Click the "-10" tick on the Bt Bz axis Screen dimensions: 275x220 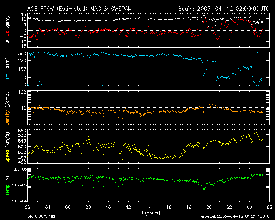pyautogui.click(x=22, y=42)
